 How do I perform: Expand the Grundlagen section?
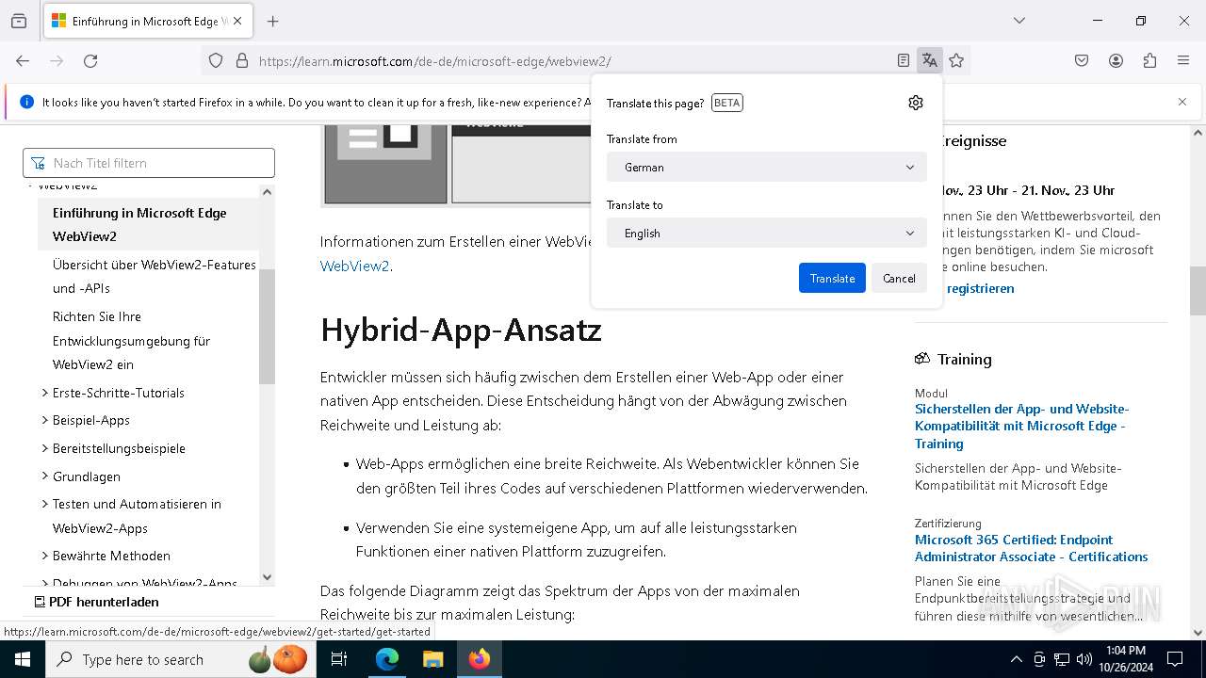(x=87, y=476)
